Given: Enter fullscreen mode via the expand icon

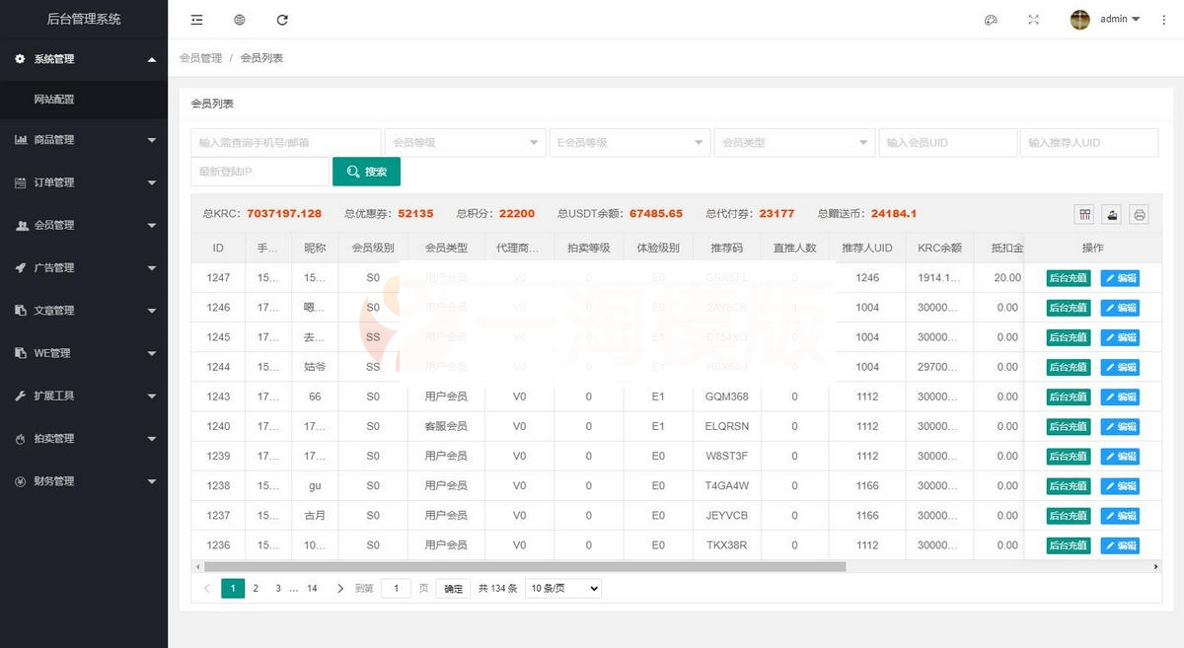Looking at the screenshot, I should click(1032, 19).
